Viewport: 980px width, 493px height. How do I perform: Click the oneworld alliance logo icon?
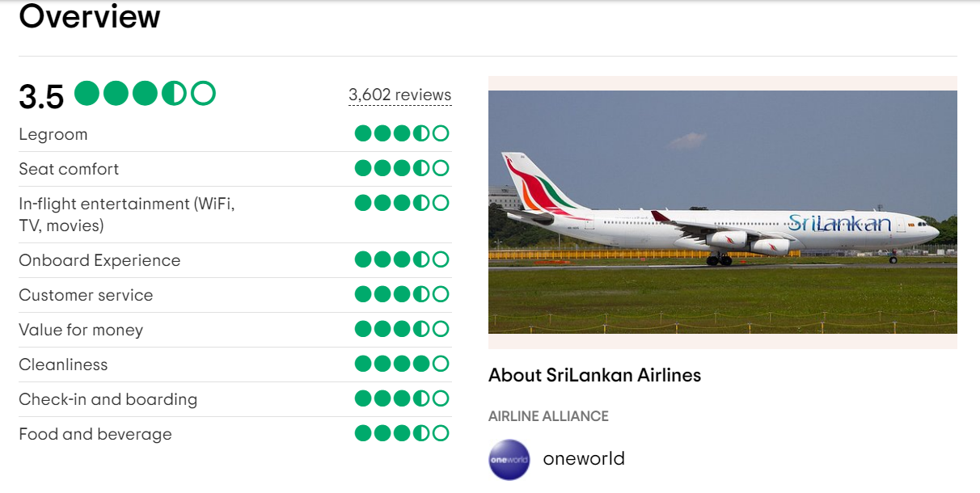click(509, 460)
